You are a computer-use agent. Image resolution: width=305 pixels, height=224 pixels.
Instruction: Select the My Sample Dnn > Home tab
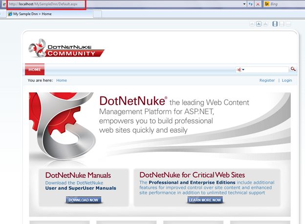pos(49,14)
